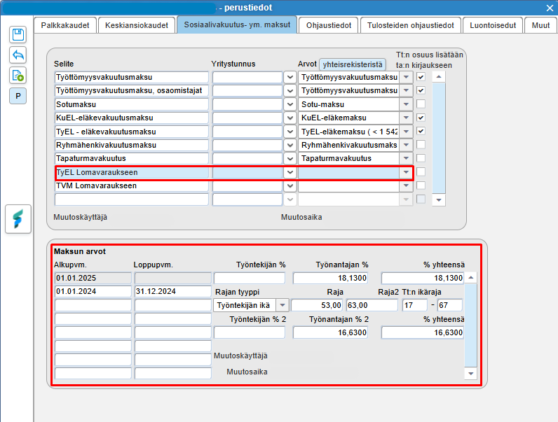Close the perustiedot window
This screenshot has height=422, width=558.
550,8
